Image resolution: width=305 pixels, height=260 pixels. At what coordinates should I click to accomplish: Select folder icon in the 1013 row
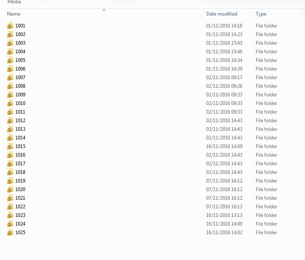click(10, 129)
